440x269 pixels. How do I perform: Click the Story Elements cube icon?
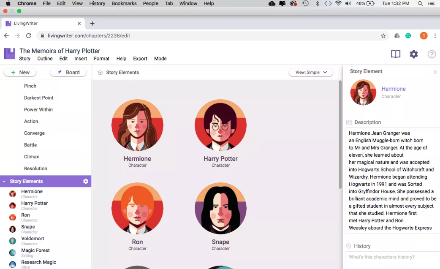coord(100,72)
